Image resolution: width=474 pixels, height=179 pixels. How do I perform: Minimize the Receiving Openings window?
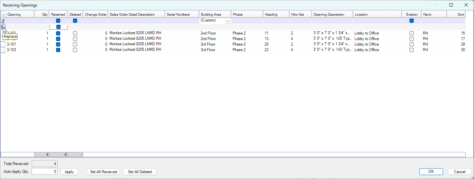click(436, 5)
